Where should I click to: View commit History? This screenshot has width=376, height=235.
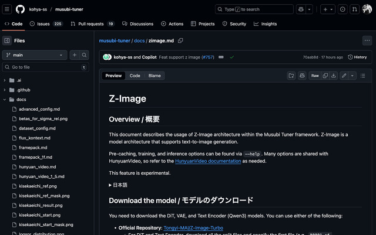(357, 57)
